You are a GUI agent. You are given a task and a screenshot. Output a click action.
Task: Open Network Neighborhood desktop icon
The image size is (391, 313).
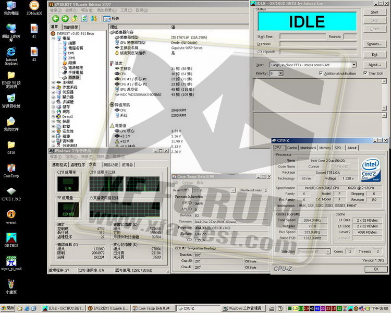11,32
